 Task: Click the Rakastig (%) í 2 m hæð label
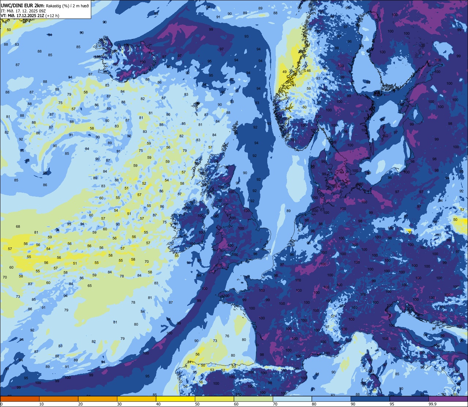(x=67, y=5)
